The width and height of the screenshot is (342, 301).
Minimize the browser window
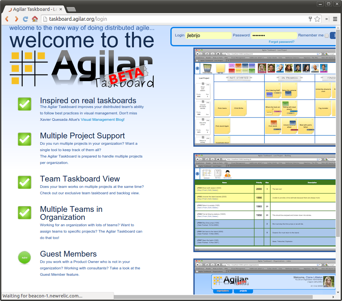pos(320,4)
